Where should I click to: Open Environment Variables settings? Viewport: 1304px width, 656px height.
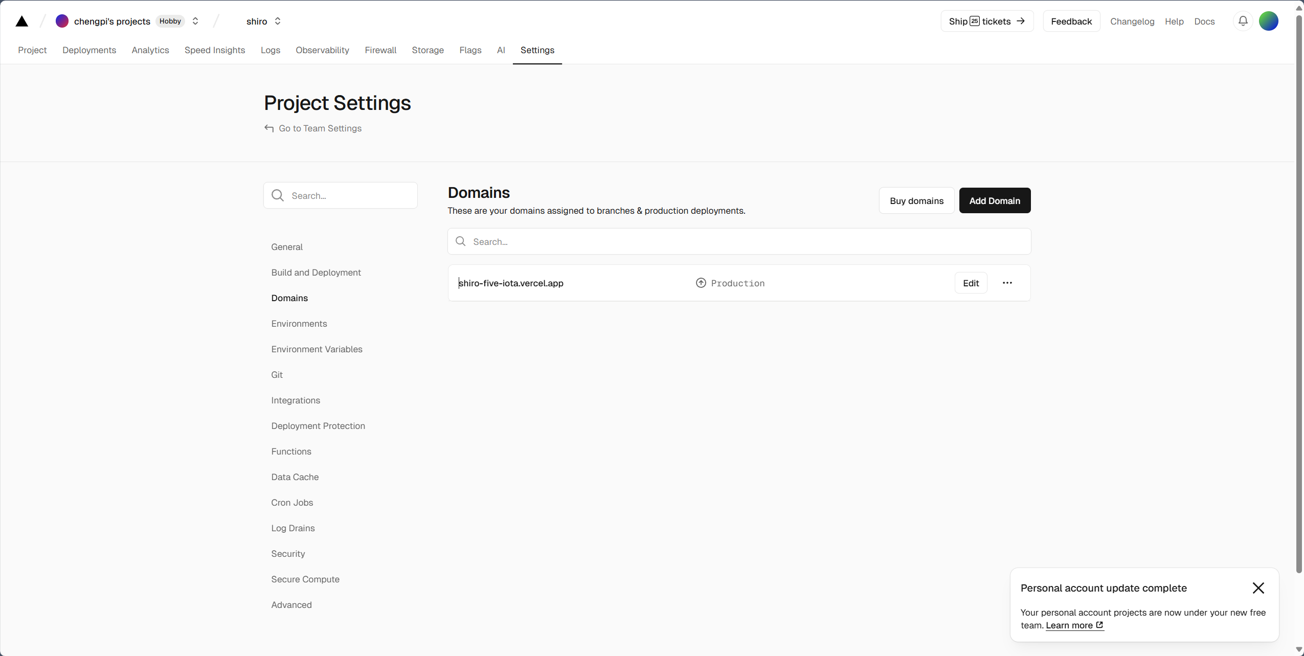(317, 349)
